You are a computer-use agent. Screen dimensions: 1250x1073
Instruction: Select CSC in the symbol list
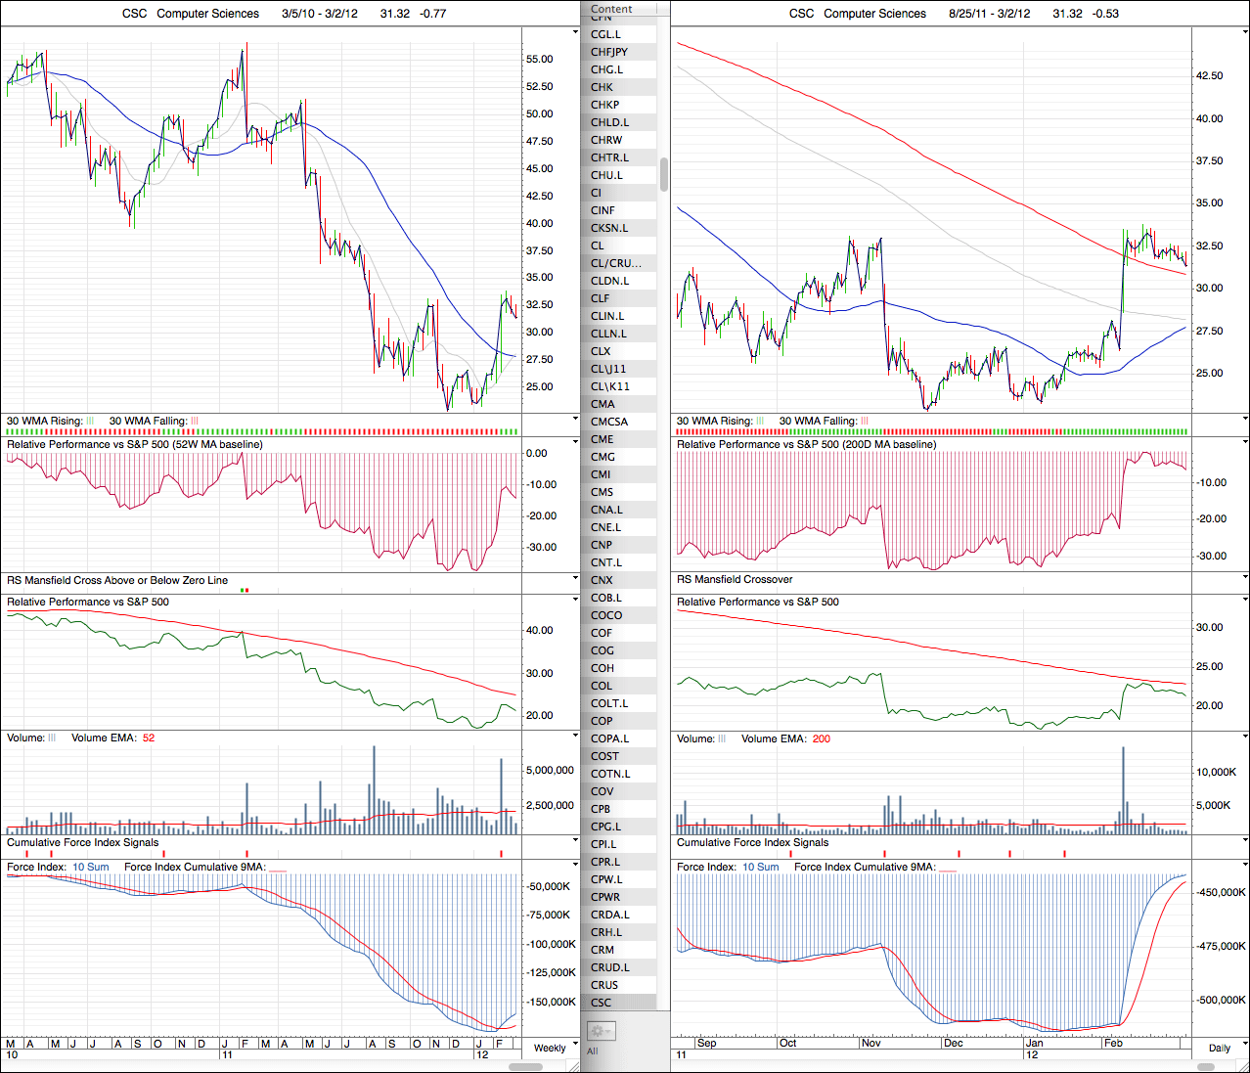[602, 1003]
